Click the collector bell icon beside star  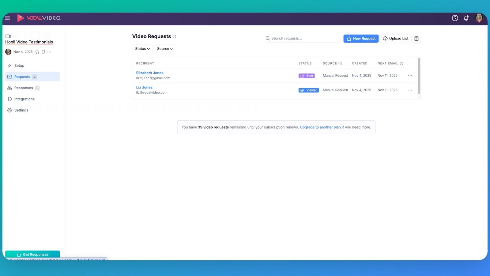(43, 52)
